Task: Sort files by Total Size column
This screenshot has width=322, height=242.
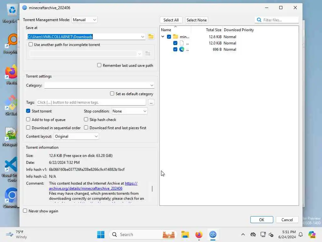Action: pyautogui.click(x=214, y=30)
